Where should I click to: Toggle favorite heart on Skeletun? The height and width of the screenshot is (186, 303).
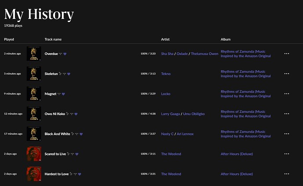[69, 74]
